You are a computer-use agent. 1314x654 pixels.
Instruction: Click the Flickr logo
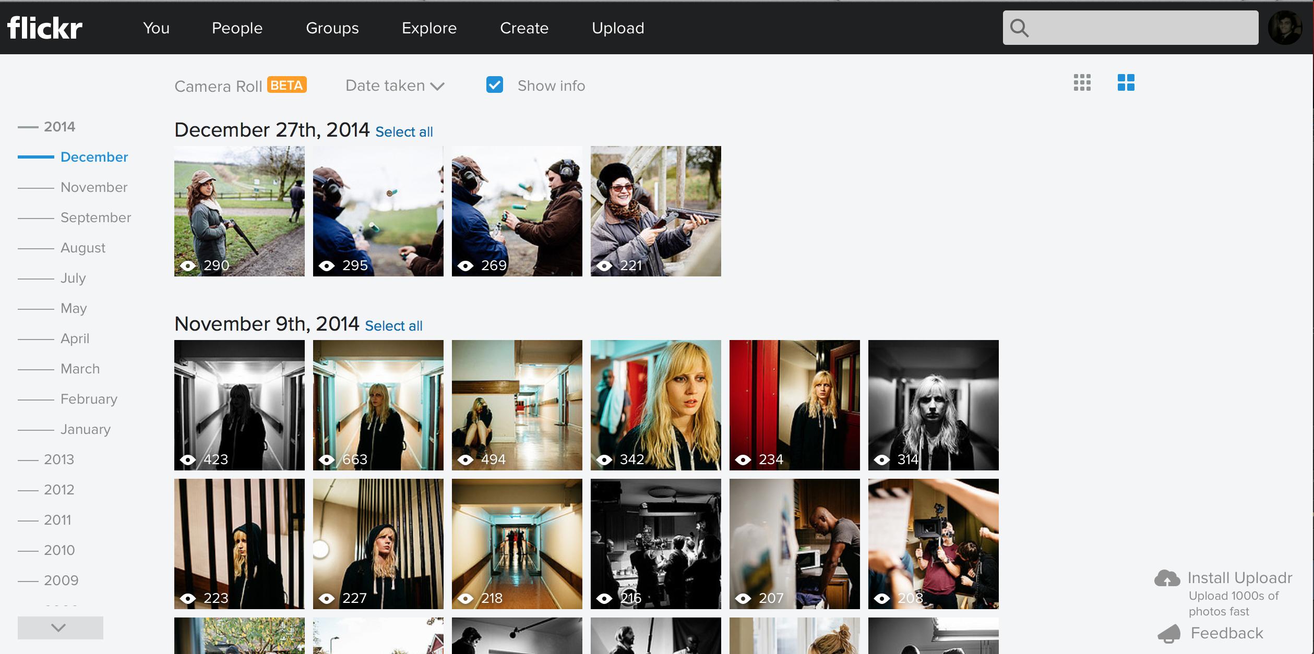coord(45,28)
